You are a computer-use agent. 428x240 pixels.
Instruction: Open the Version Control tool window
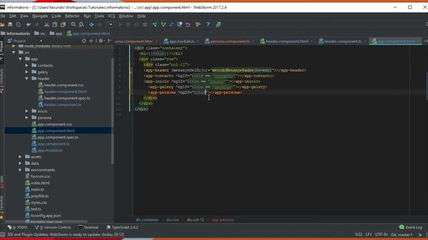pos(53,227)
